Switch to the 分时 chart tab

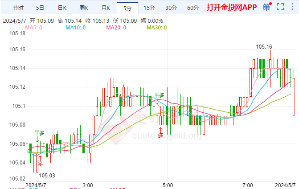coord(18,8)
